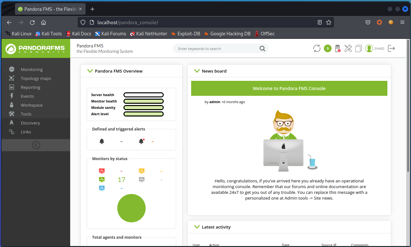This screenshot has height=247, width=411.
Task: Log out using the exit icon
Action: pyautogui.click(x=391, y=48)
